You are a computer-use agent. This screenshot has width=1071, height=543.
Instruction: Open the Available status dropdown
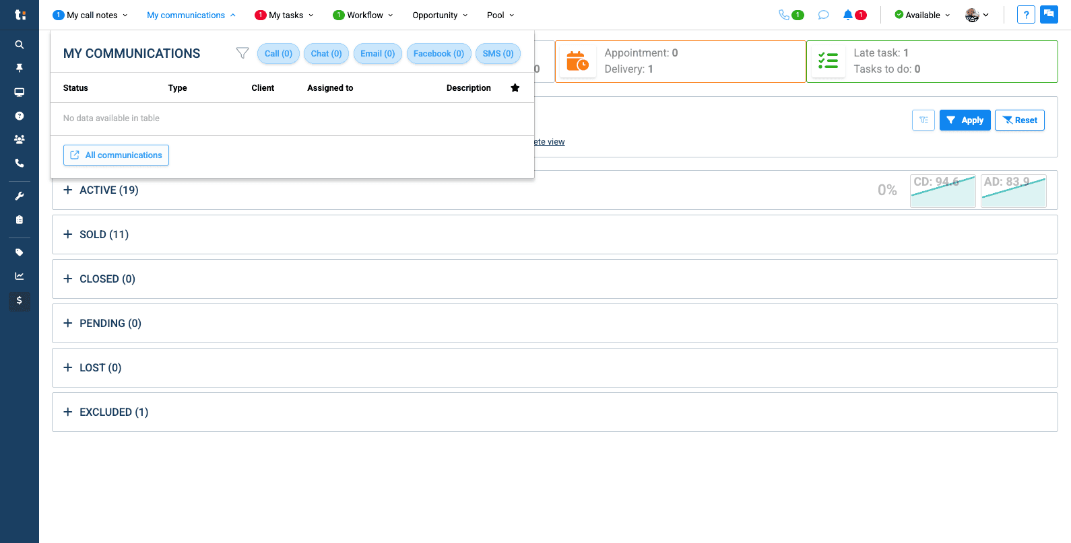click(x=922, y=15)
